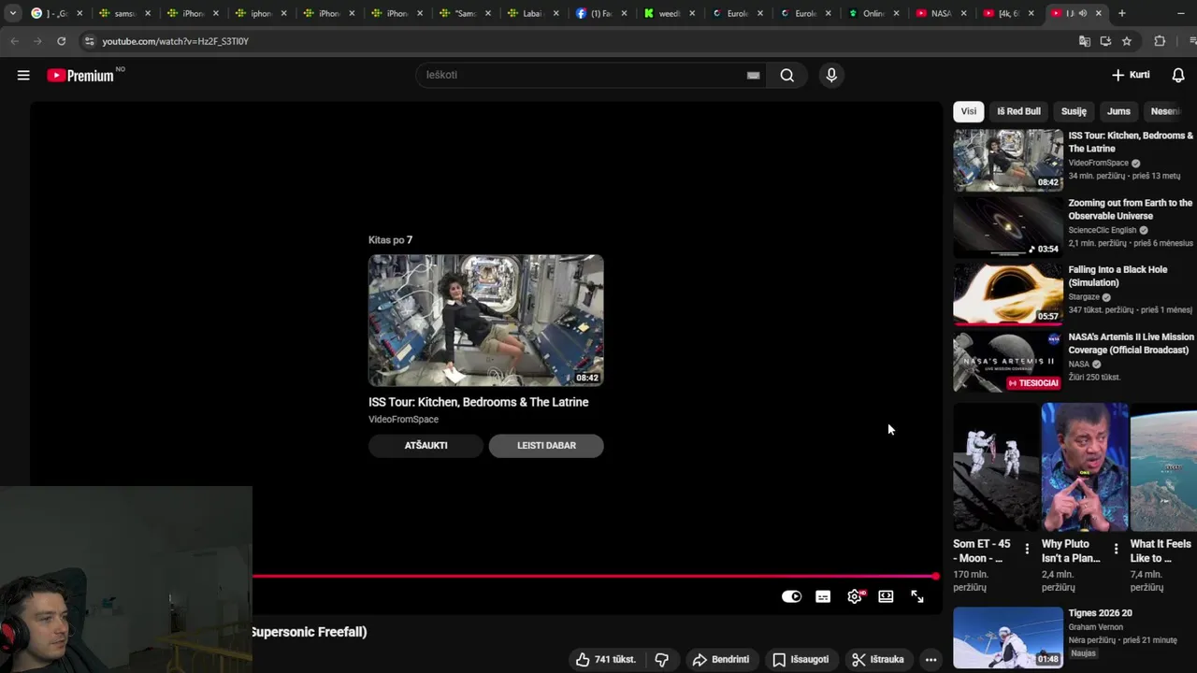The image size is (1197, 673).
Task: Click the dislike thumbs-down button
Action: click(x=662, y=660)
